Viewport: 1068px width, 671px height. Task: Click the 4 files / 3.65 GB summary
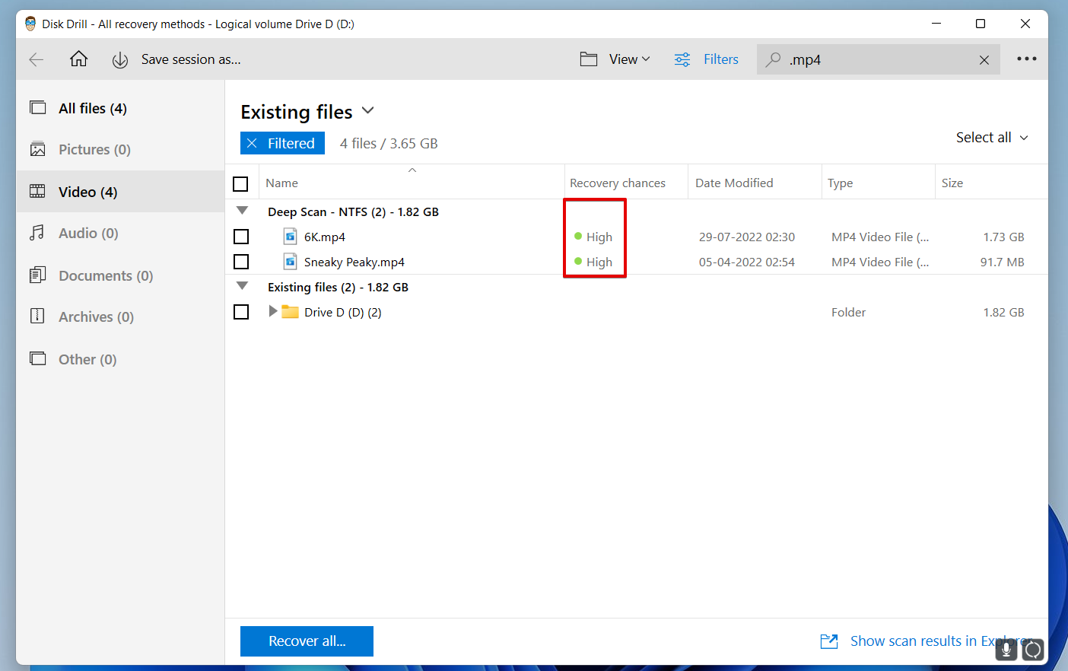[x=389, y=144]
